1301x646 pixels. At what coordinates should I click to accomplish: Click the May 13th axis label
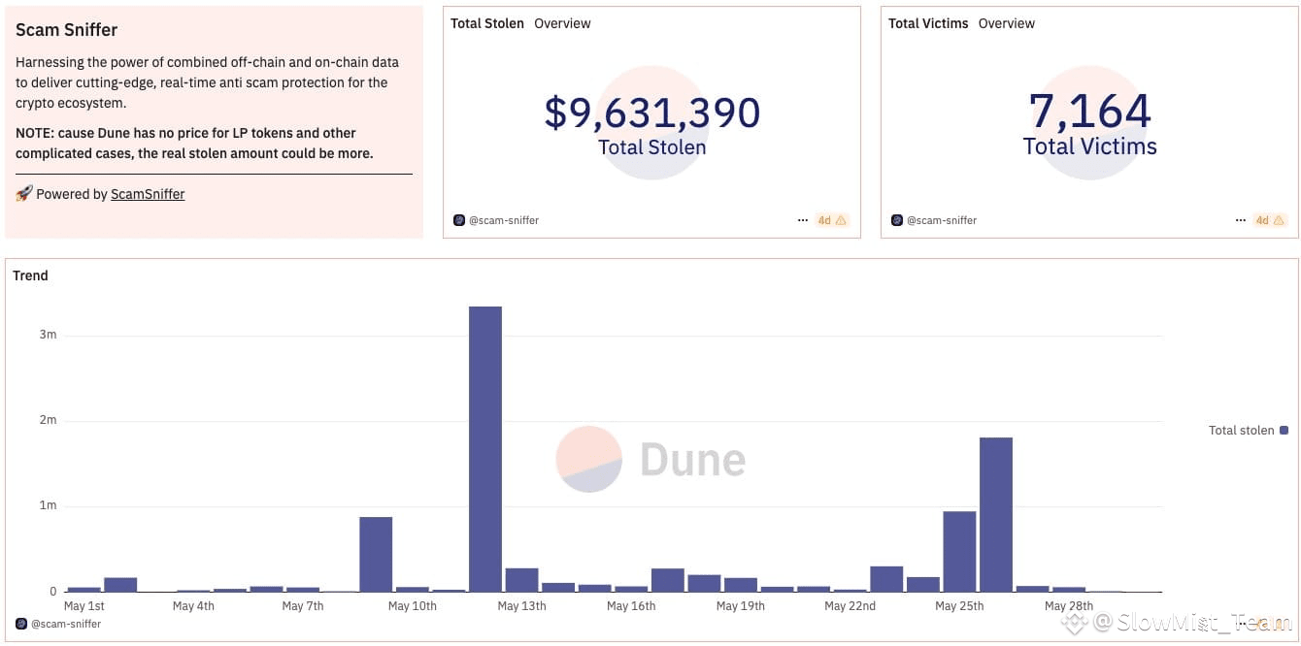[521, 606]
